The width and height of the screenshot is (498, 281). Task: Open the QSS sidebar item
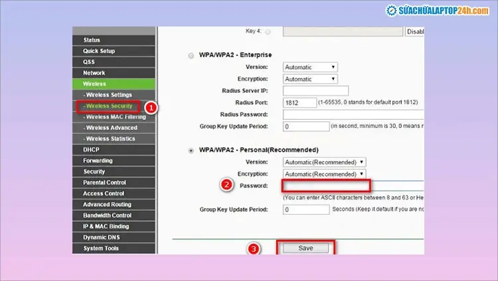(114, 62)
